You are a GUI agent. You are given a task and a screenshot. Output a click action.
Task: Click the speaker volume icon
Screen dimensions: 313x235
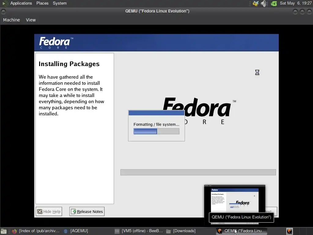tap(264, 3)
